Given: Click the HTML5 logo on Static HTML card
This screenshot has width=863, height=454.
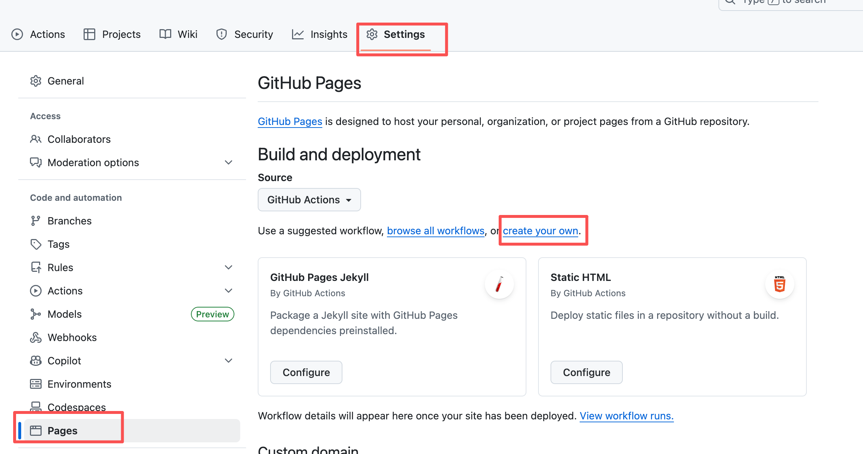Looking at the screenshot, I should [x=779, y=284].
